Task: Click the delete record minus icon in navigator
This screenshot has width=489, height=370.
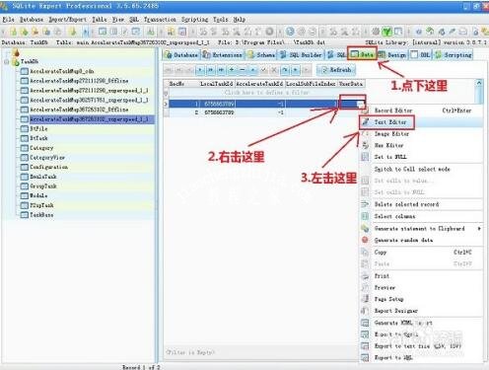Action: coord(243,70)
